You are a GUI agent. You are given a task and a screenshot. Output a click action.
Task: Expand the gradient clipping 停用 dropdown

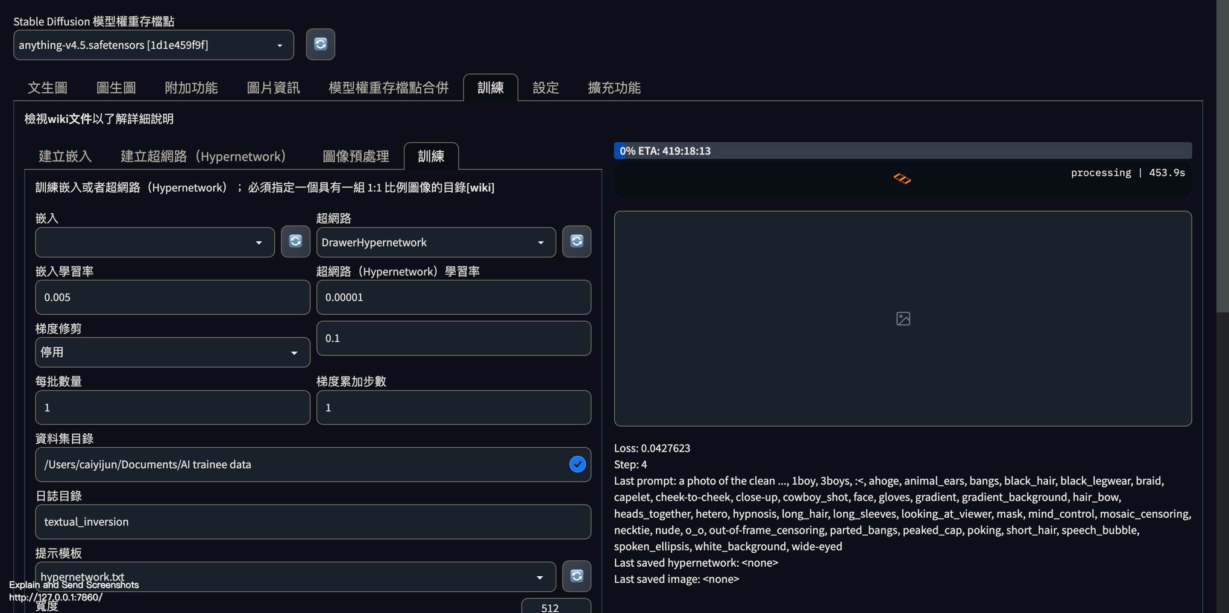point(172,353)
